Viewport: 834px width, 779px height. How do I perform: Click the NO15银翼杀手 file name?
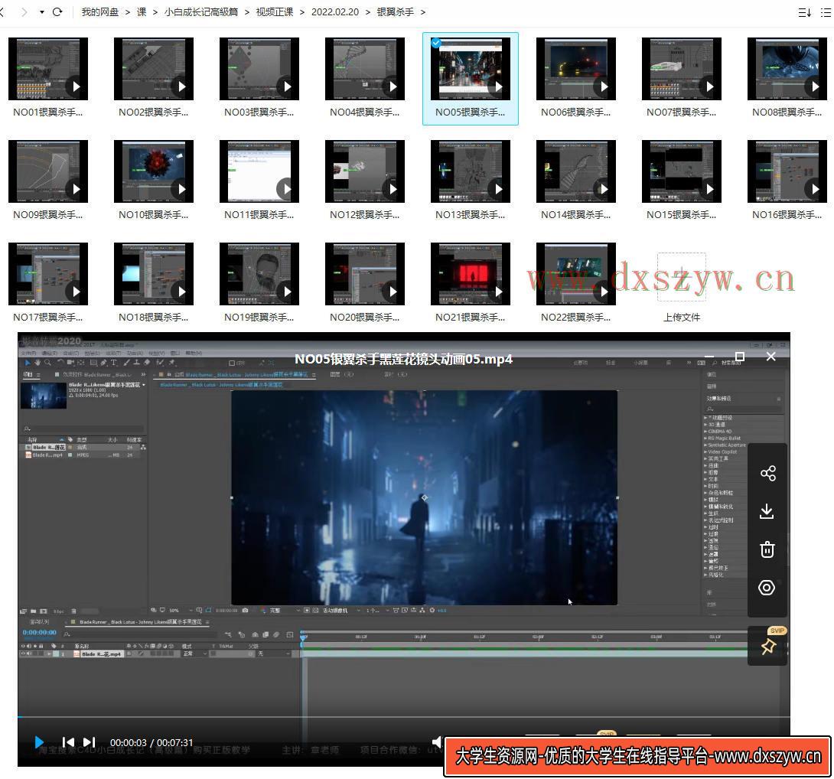pyautogui.click(x=681, y=215)
